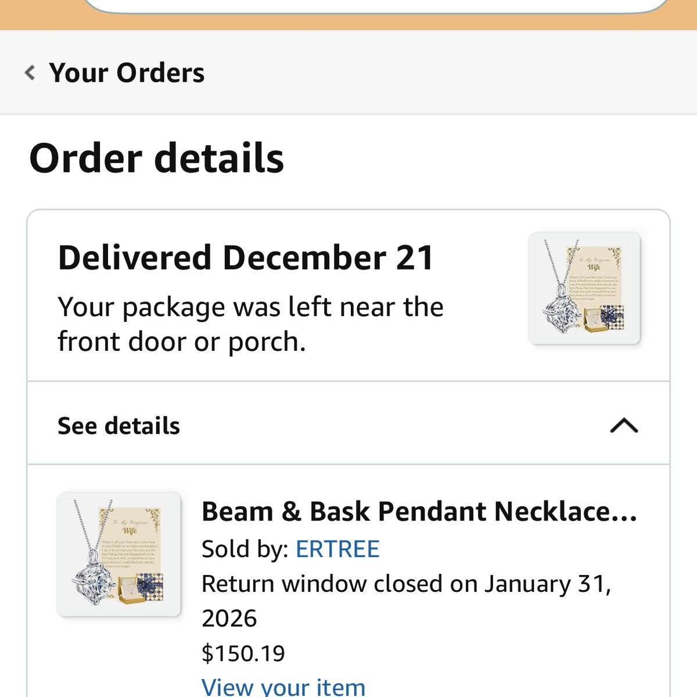Open necklace thumbnail in the delivery status card
This screenshot has width=697, height=697.
(584, 288)
